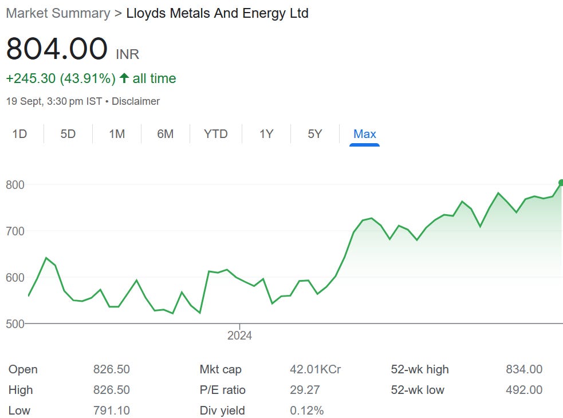Switch chart to 6M range

(x=165, y=134)
